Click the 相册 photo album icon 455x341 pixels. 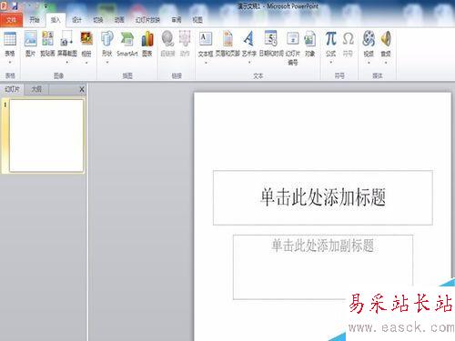click(x=86, y=39)
